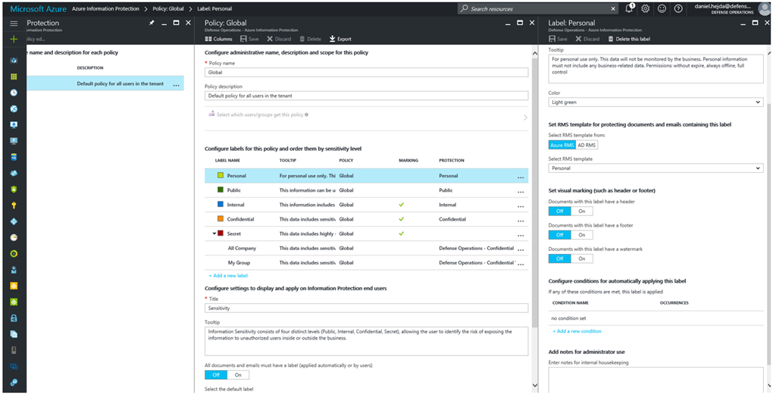Open the Color dropdown showing Light green
Screen dimensions: 776x401
tap(656, 102)
